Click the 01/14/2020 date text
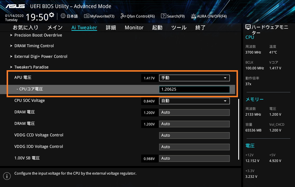 click(x=14, y=16)
